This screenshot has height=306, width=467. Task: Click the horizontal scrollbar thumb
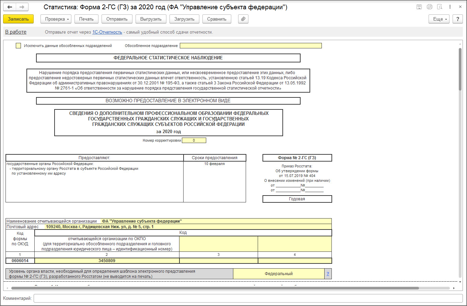(x=215, y=288)
